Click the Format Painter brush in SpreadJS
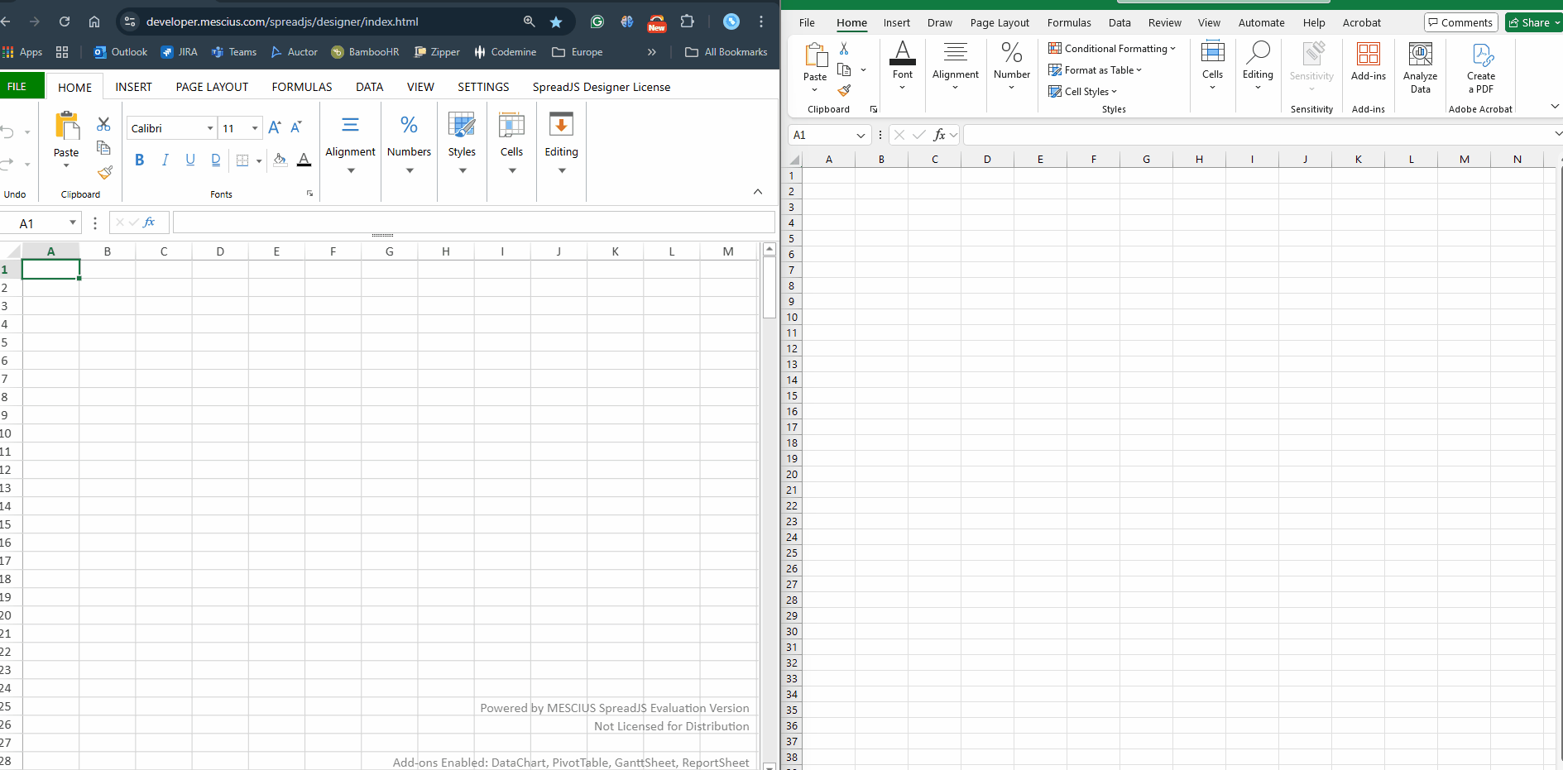This screenshot has height=770, width=1563. (x=104, y=172)
